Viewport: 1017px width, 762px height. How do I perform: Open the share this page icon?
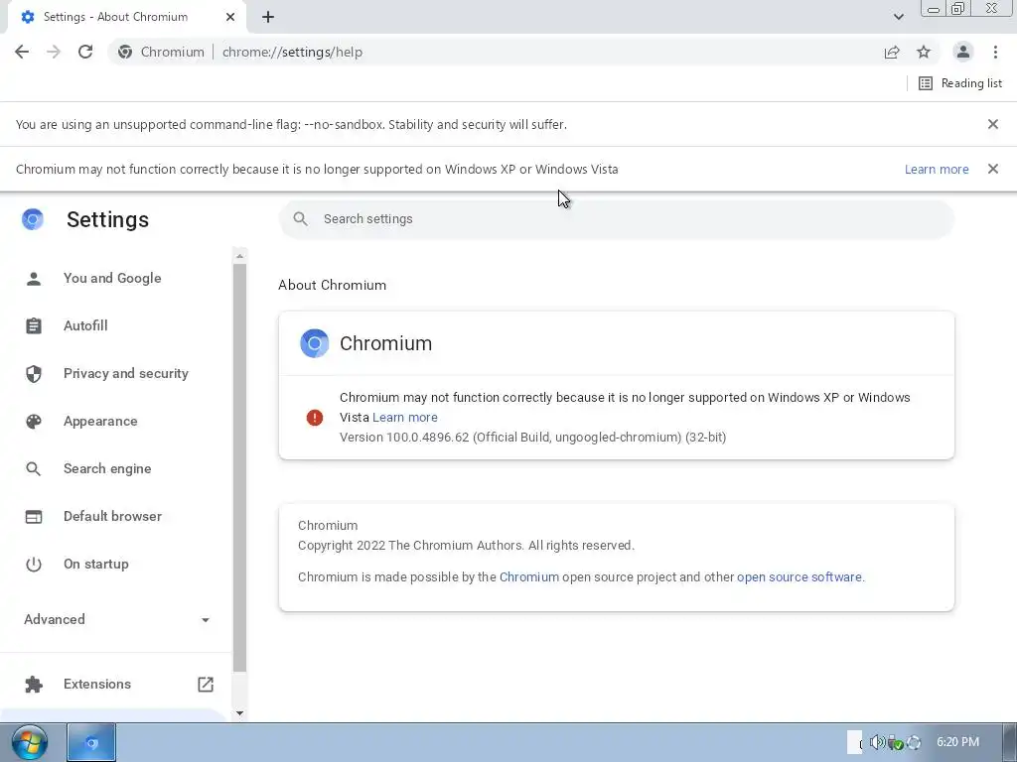pyautogui.click(x=892, y=53)
